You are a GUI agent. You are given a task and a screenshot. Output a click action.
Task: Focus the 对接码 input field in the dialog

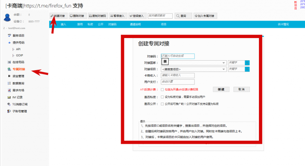coord(178,56)
